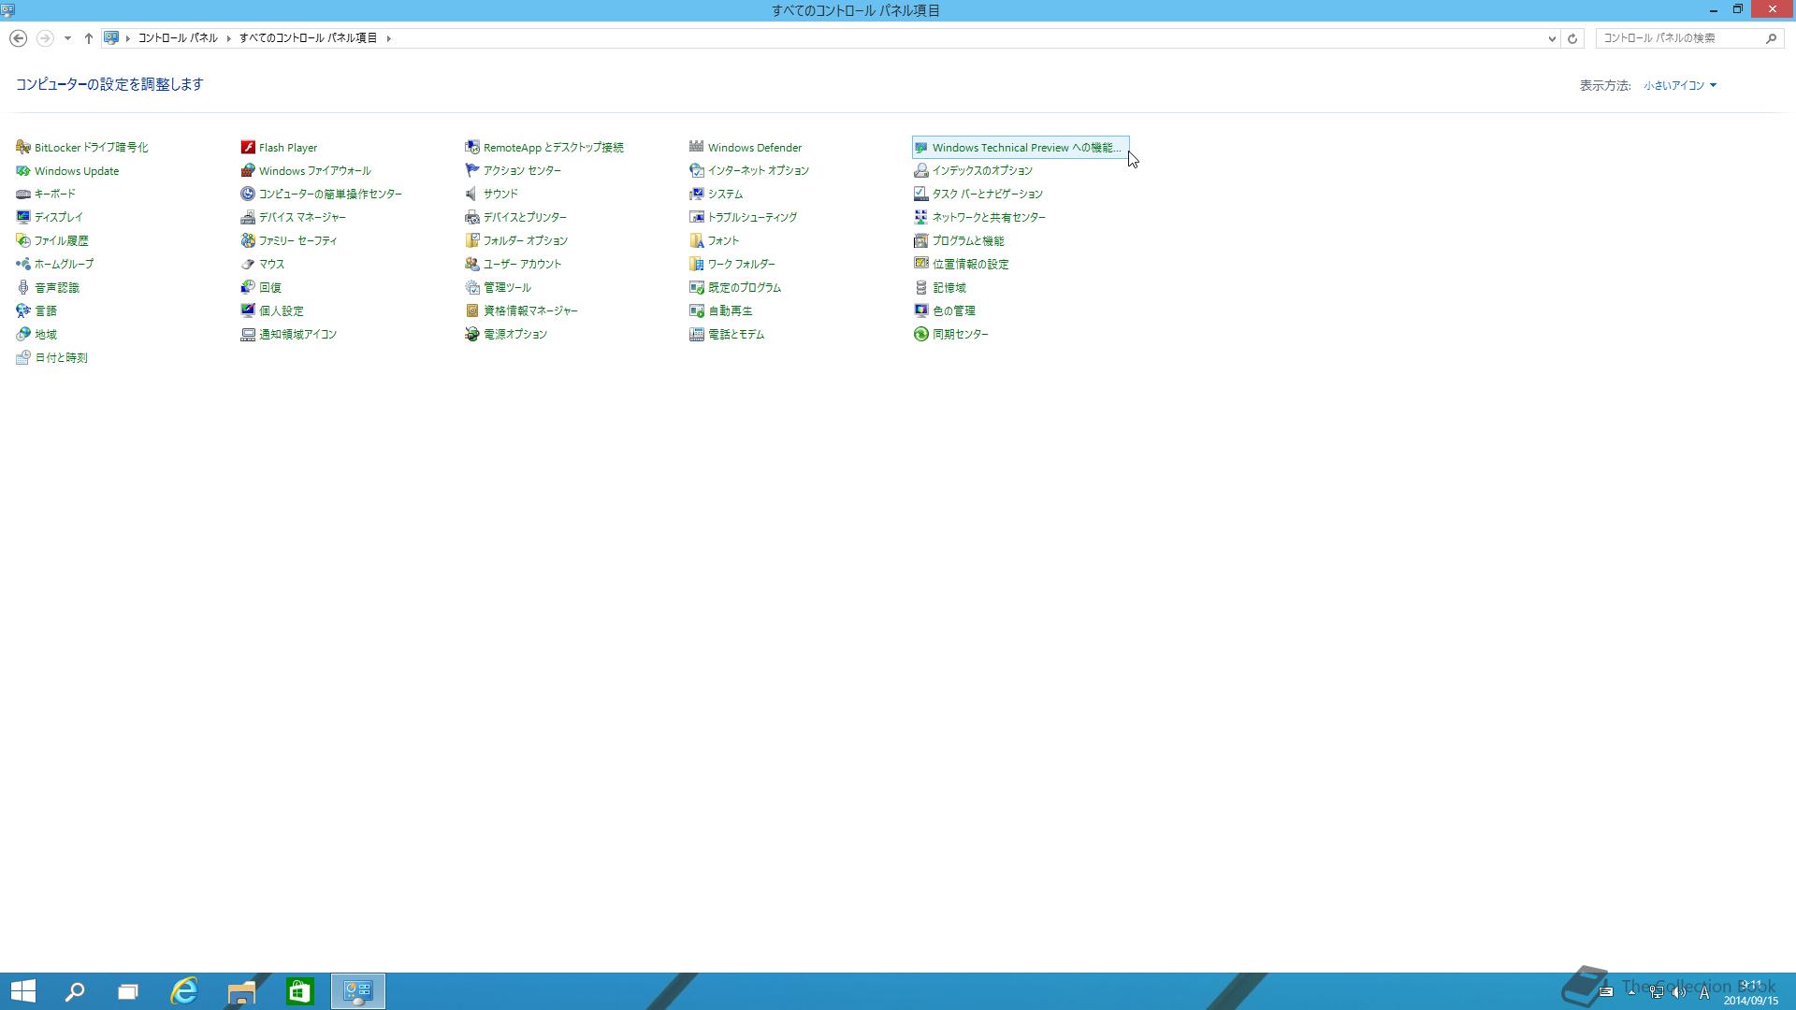Open ユーザー アカウント link

(x=522, y=264)
